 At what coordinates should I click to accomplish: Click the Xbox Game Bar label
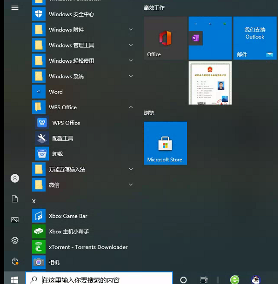tap(68, 216)
